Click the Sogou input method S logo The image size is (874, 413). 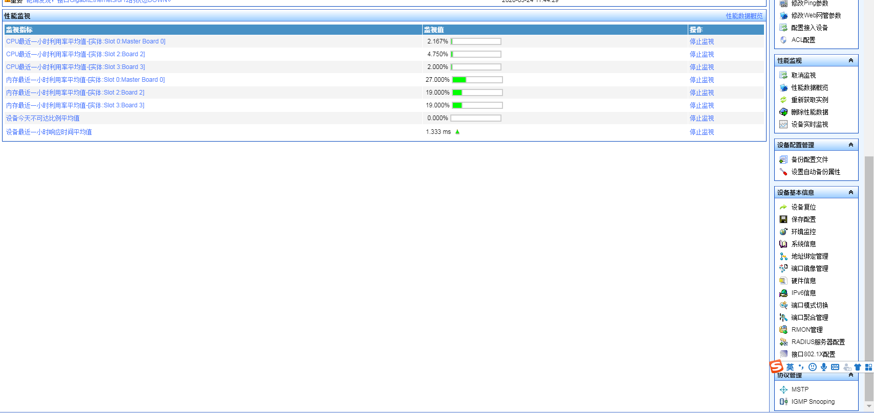pos(776,366)
